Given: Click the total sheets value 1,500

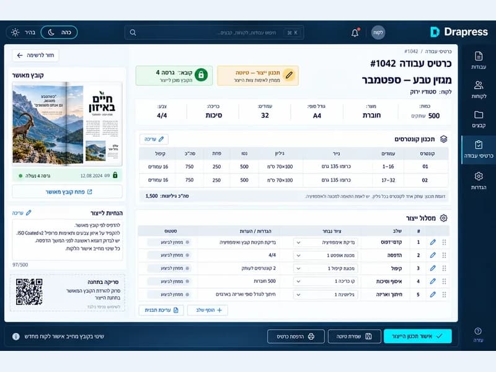Looking at the screenshot, I should point(151,196).
